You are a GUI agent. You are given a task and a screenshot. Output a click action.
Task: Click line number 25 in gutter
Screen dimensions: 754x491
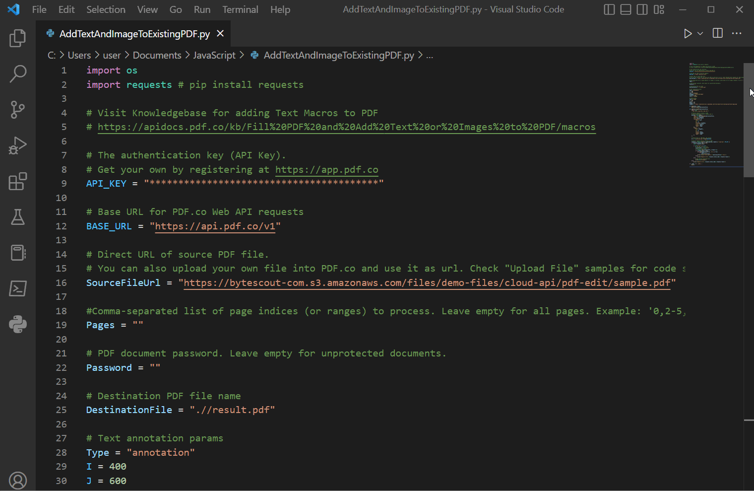click(x=61, y=410)
